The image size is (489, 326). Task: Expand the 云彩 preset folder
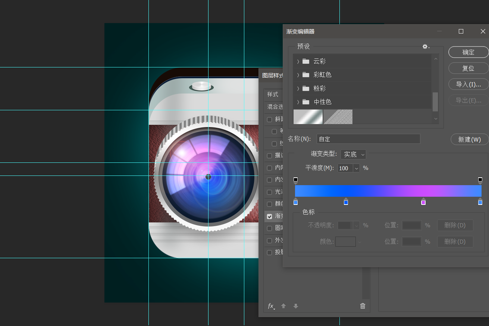[298, 61]
